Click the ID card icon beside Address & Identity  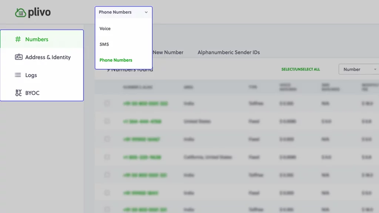pos(19,57)
